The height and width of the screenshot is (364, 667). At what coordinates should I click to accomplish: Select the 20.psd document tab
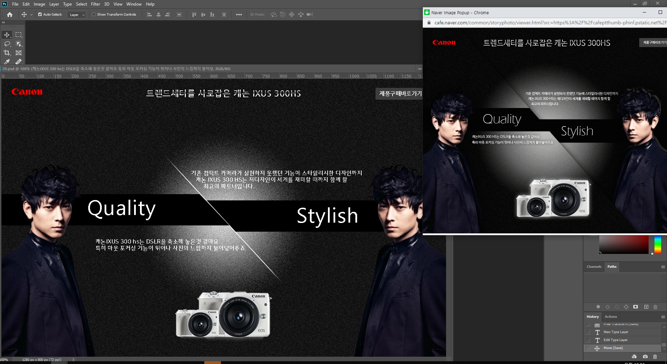116,69
